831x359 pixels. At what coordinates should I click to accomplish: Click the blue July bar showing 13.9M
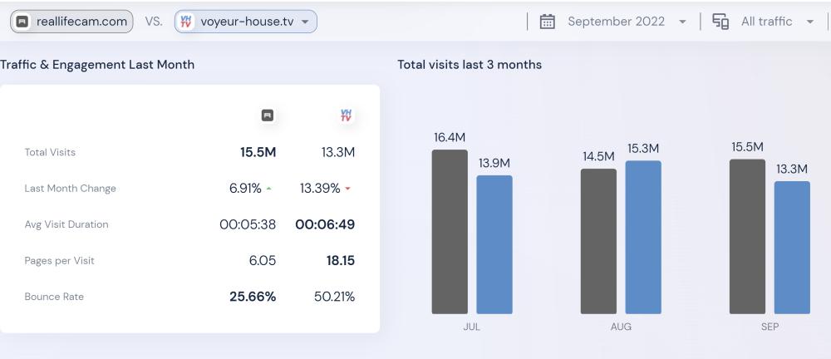point(494,244)
